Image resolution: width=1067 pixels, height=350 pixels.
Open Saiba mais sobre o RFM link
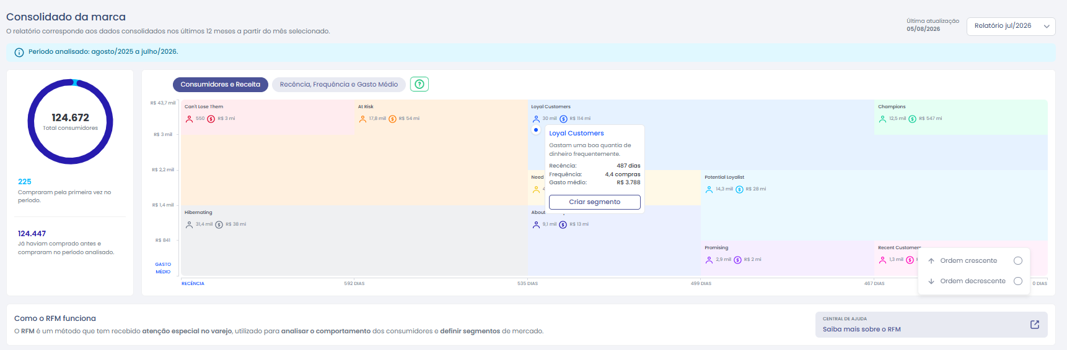click(931, 325)
